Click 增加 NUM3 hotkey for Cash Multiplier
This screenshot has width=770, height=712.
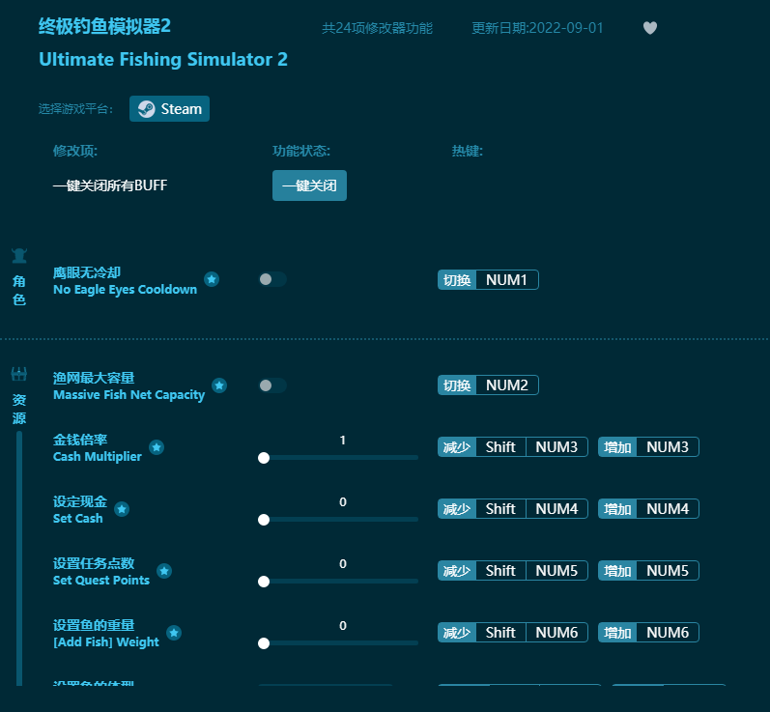tap(648, 447)
